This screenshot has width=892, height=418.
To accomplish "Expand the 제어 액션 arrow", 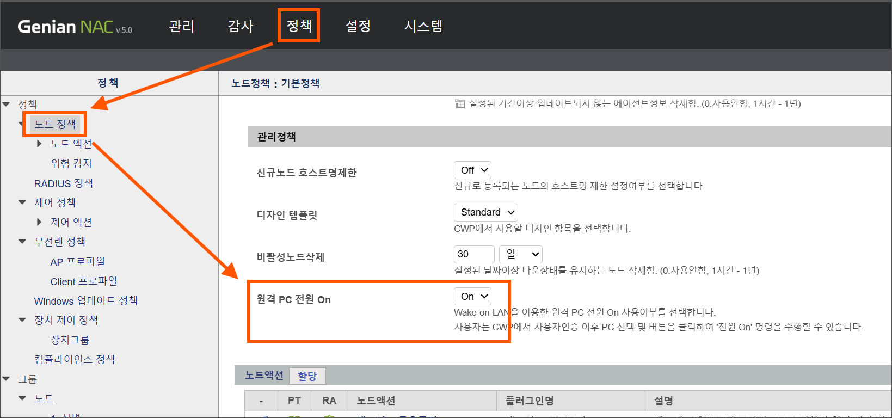I will [x=39, y=222].
